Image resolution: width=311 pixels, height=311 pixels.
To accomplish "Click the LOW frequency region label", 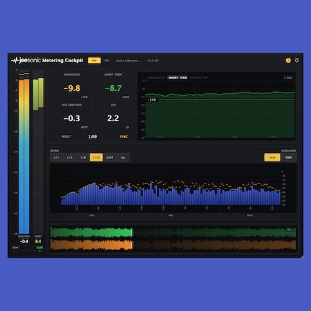I will click(91, 215).
